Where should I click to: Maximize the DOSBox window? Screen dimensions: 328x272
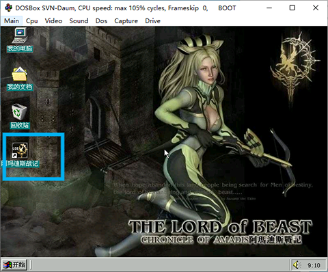[x=292, y=8]
